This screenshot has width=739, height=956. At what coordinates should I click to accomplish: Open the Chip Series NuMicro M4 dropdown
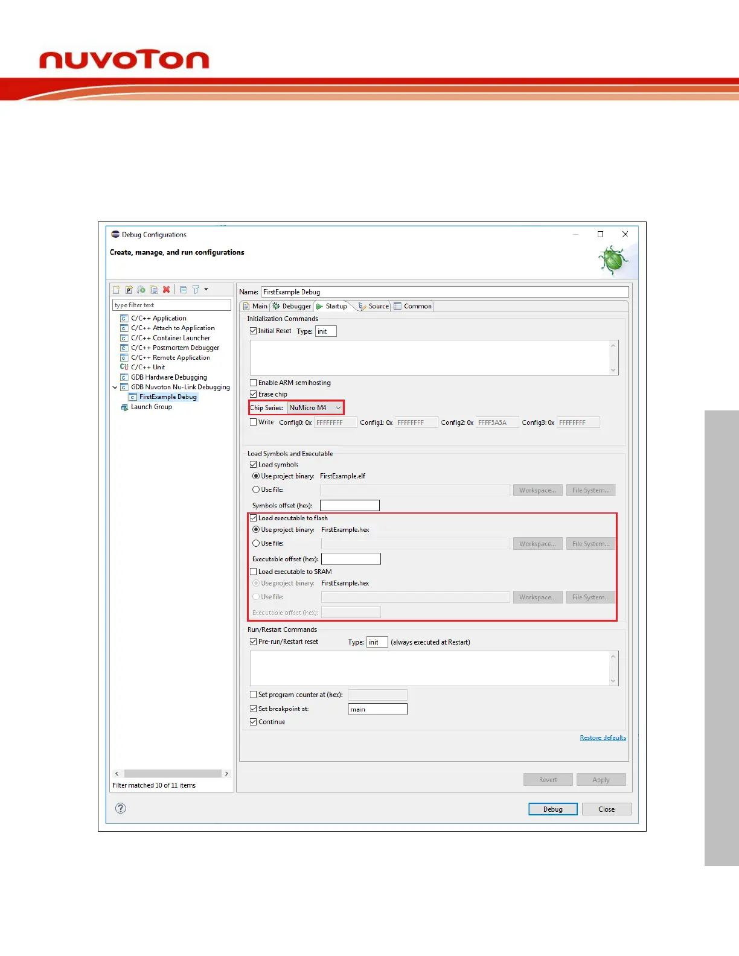click(x=315, y=408)
